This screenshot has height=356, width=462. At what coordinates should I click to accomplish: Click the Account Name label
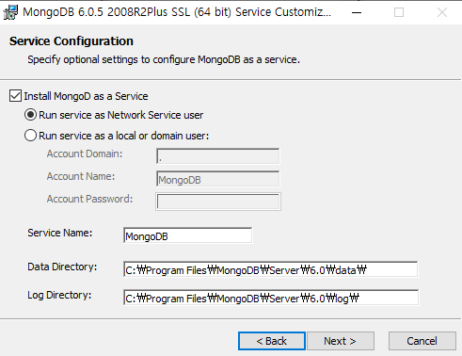[x=81, y=176]
